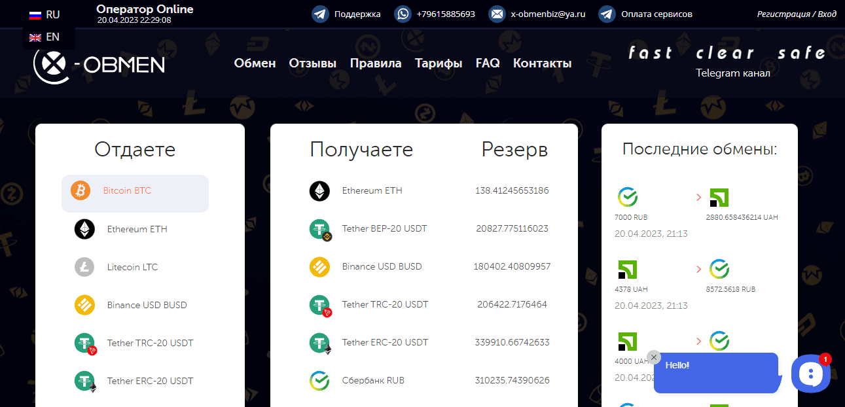
Task: Choose Tether TRC-20 USDT in Получаете
Action: point(385,304)
